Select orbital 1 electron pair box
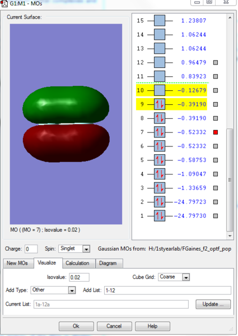The height and width of the screenshot is (336, 238). (160, 215)
